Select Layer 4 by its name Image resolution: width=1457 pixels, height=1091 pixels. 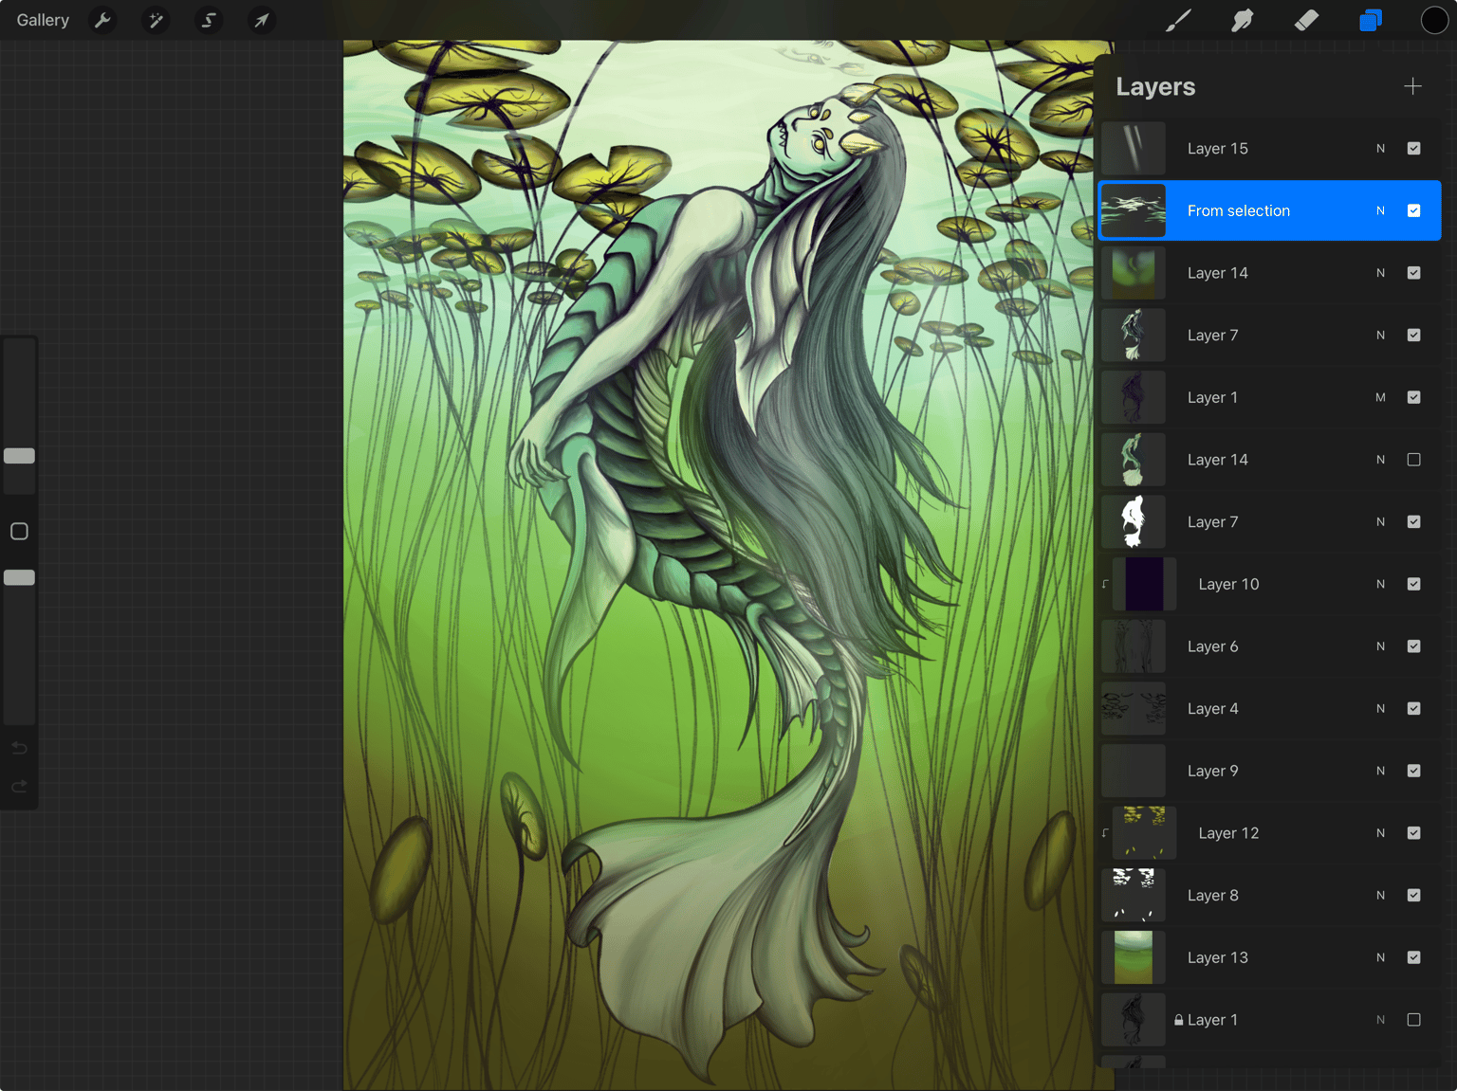tap(1212, 709)
